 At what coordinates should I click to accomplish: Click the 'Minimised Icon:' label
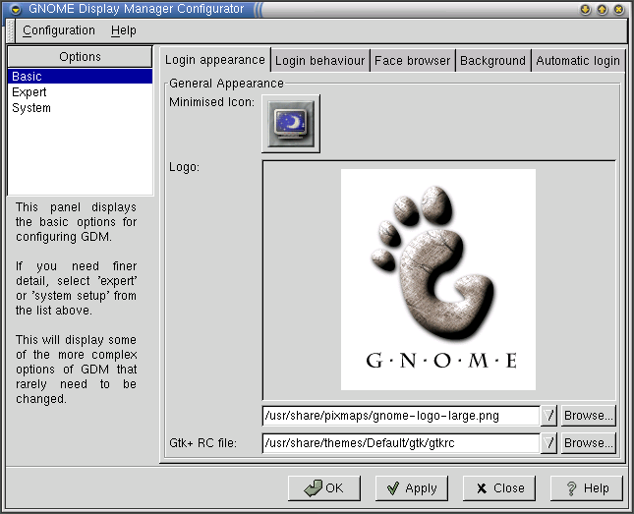[x=212, y=102]
